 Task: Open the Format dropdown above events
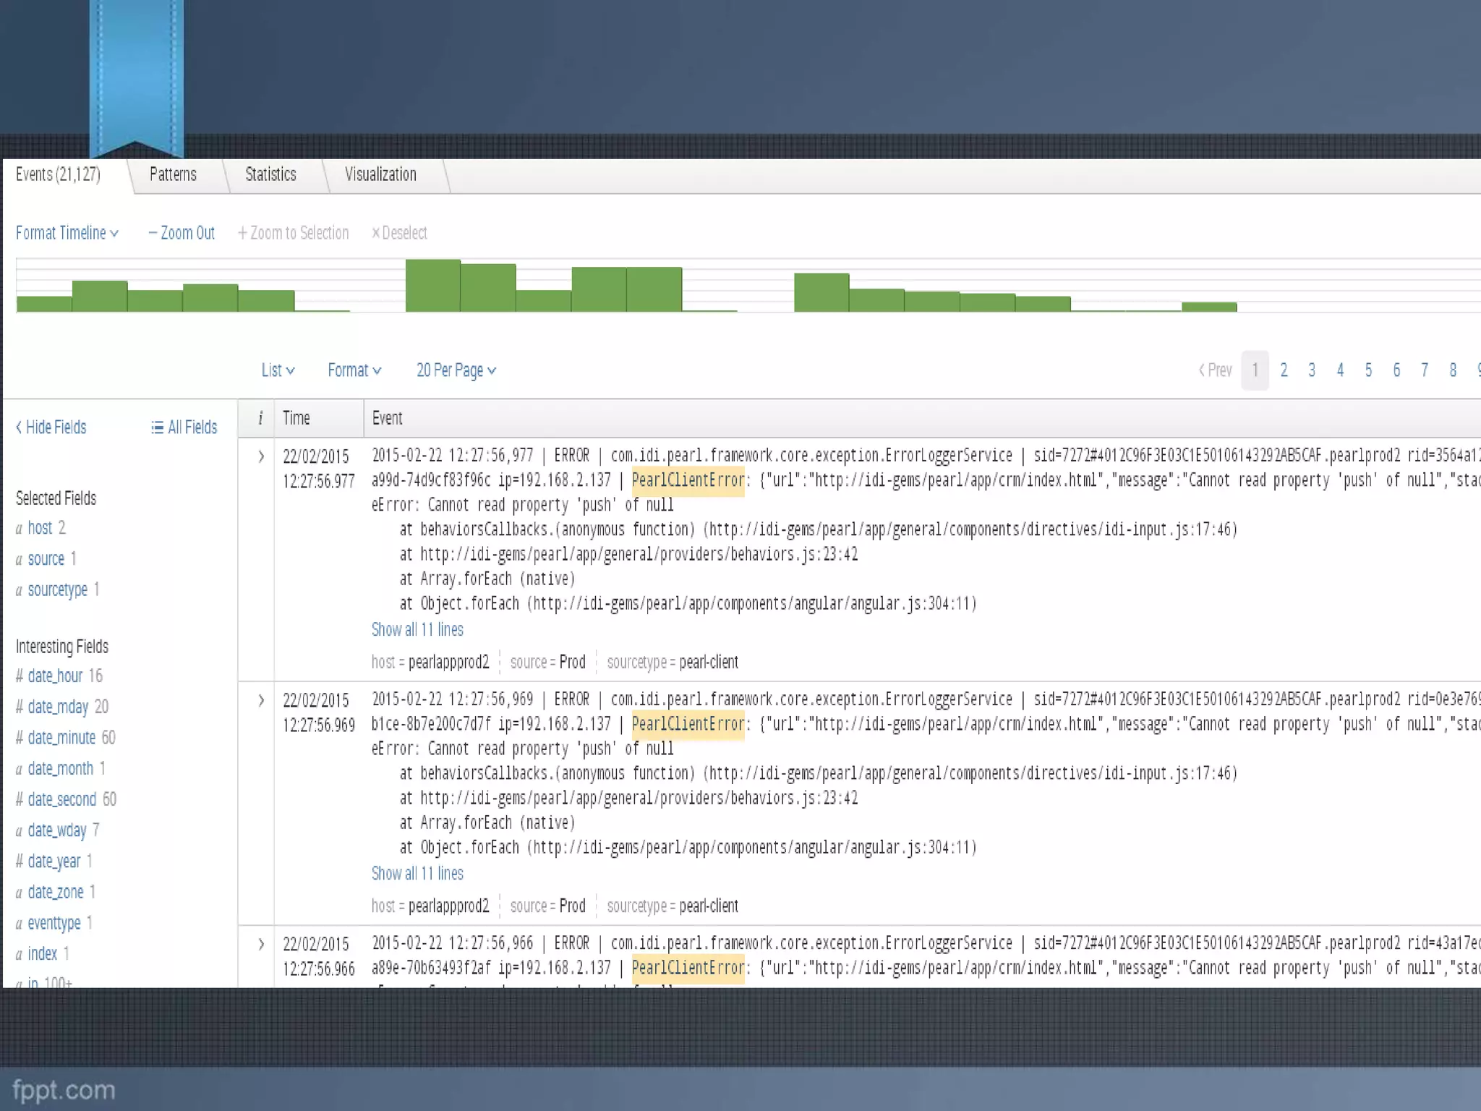point(354,370)
